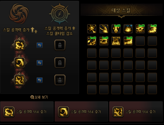Screen dimensions: 164x125
Task: Select the golden wheel skill slot on the left
Action: [20, 80]
